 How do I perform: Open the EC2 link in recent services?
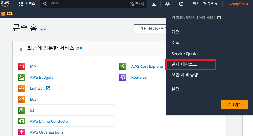33,99
